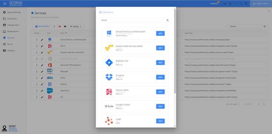Go to next page of services
This screenshot has height=134, width=272.
point(264,104)
